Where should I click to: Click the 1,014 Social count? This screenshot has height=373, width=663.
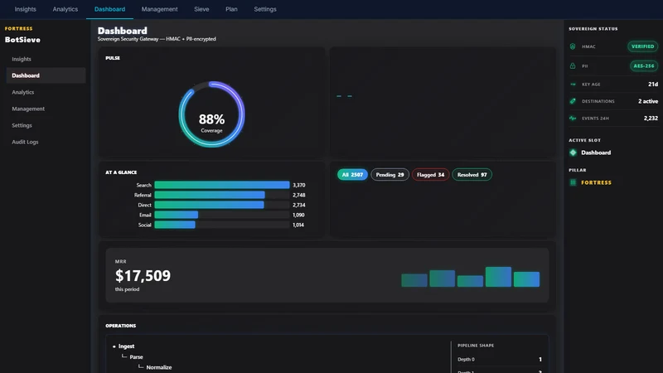(298, 225)
